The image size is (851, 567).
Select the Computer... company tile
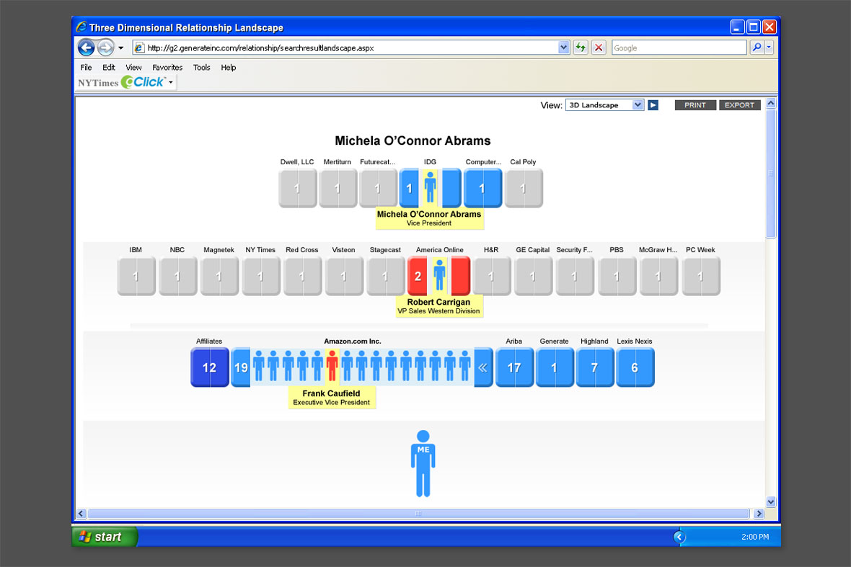click(x=482, y=188)
